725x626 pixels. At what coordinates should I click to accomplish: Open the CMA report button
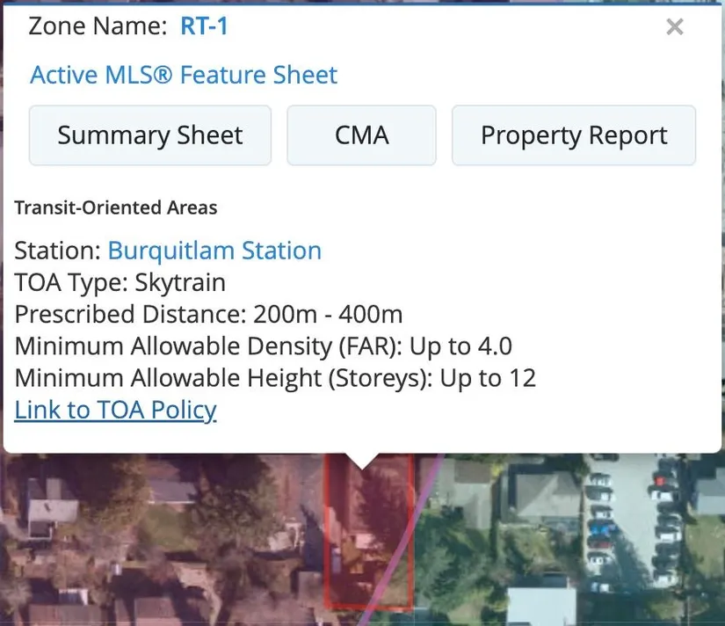[361, 135]
